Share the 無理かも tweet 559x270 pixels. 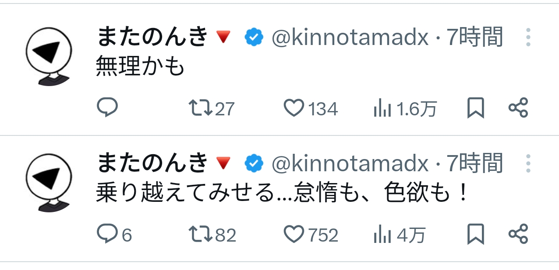click(518, 108)
